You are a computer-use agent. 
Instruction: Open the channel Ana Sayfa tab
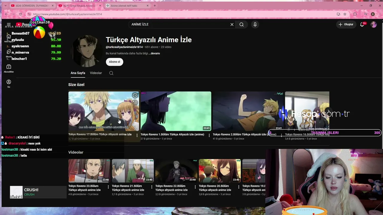[78, 73]
